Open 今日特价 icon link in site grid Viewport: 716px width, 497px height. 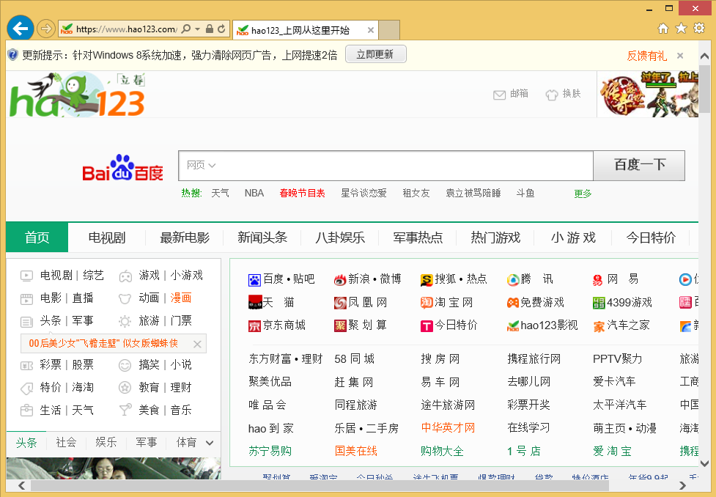pyautogui.click(x=449, y=325)
